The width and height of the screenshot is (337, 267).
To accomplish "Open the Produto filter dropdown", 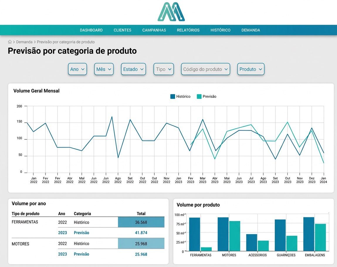I will coord(251,69).
